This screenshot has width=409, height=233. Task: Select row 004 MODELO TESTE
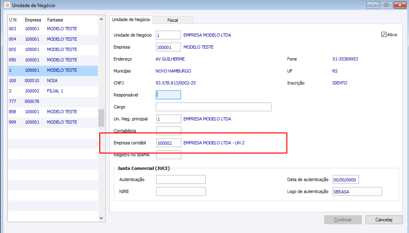click(53, 39)
